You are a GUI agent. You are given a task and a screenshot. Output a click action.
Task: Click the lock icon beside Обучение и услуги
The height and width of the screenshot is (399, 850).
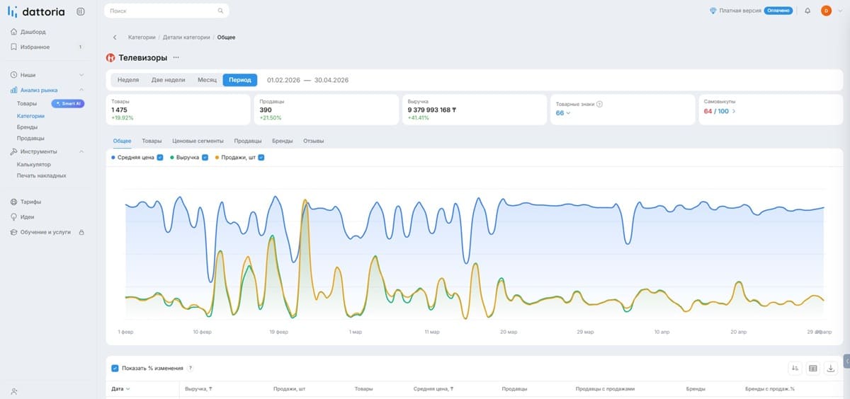point(81,232)
